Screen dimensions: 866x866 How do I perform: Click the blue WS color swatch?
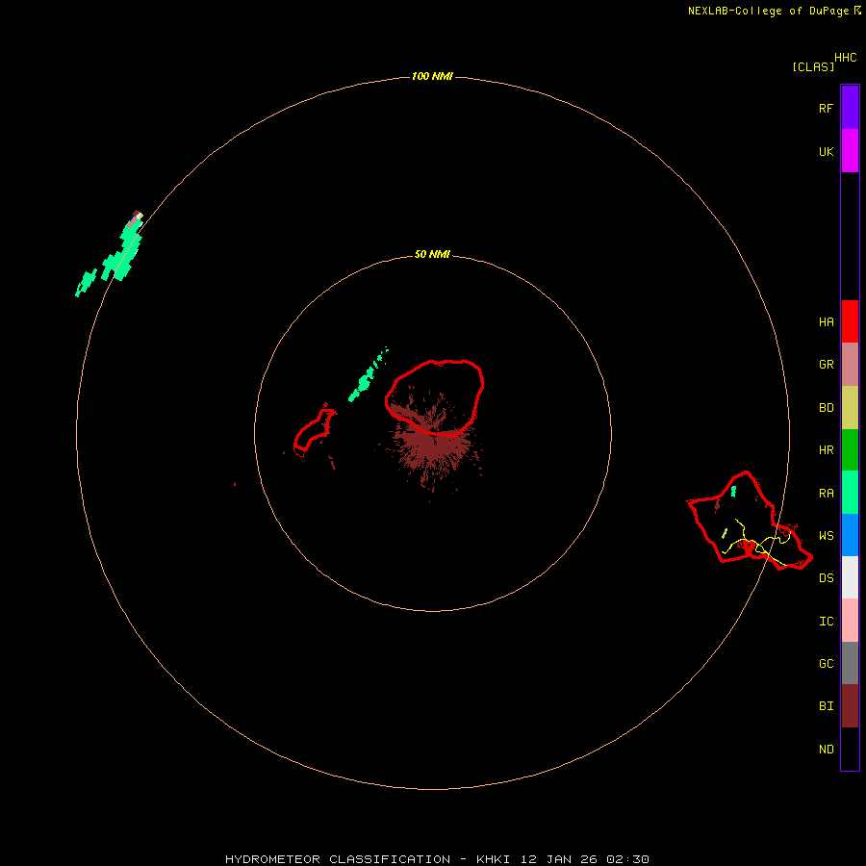click(x=850, y=535)
